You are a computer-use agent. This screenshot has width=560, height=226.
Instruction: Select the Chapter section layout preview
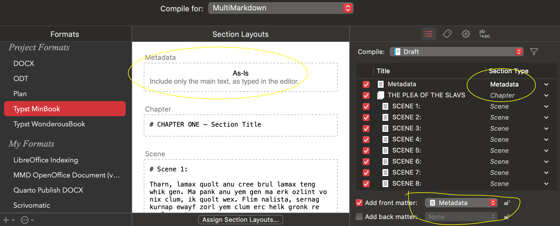pyautogui.click(x=240, y=125)
